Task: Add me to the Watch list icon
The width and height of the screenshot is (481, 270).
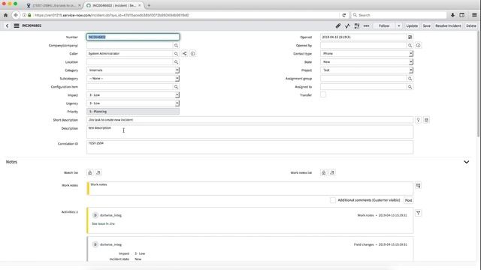Action: click(98, 172)
